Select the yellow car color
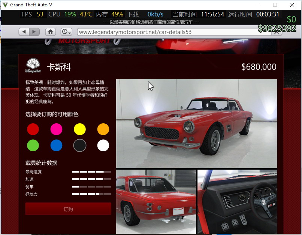The width and height of the screenshot is (302, 235). 80,129
